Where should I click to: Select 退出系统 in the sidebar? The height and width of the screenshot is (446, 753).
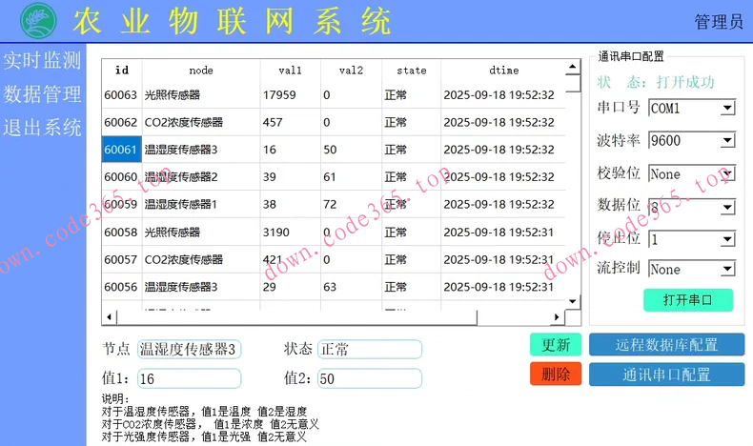click(x=43, y=128)
